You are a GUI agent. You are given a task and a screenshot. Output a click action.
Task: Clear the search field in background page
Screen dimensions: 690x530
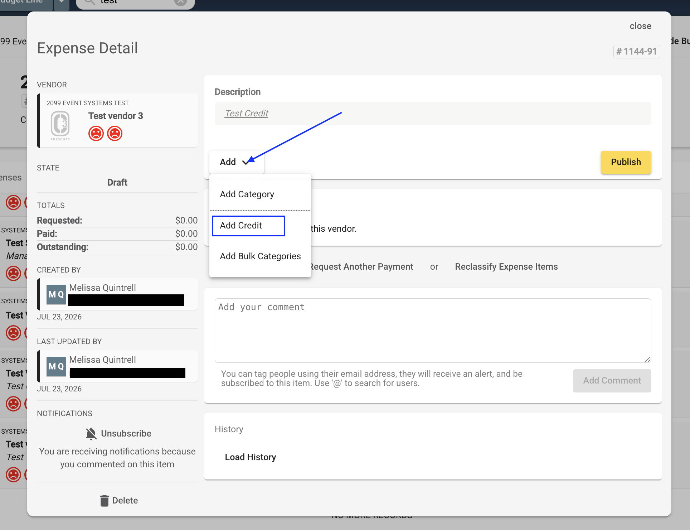(x=181, y=2)
